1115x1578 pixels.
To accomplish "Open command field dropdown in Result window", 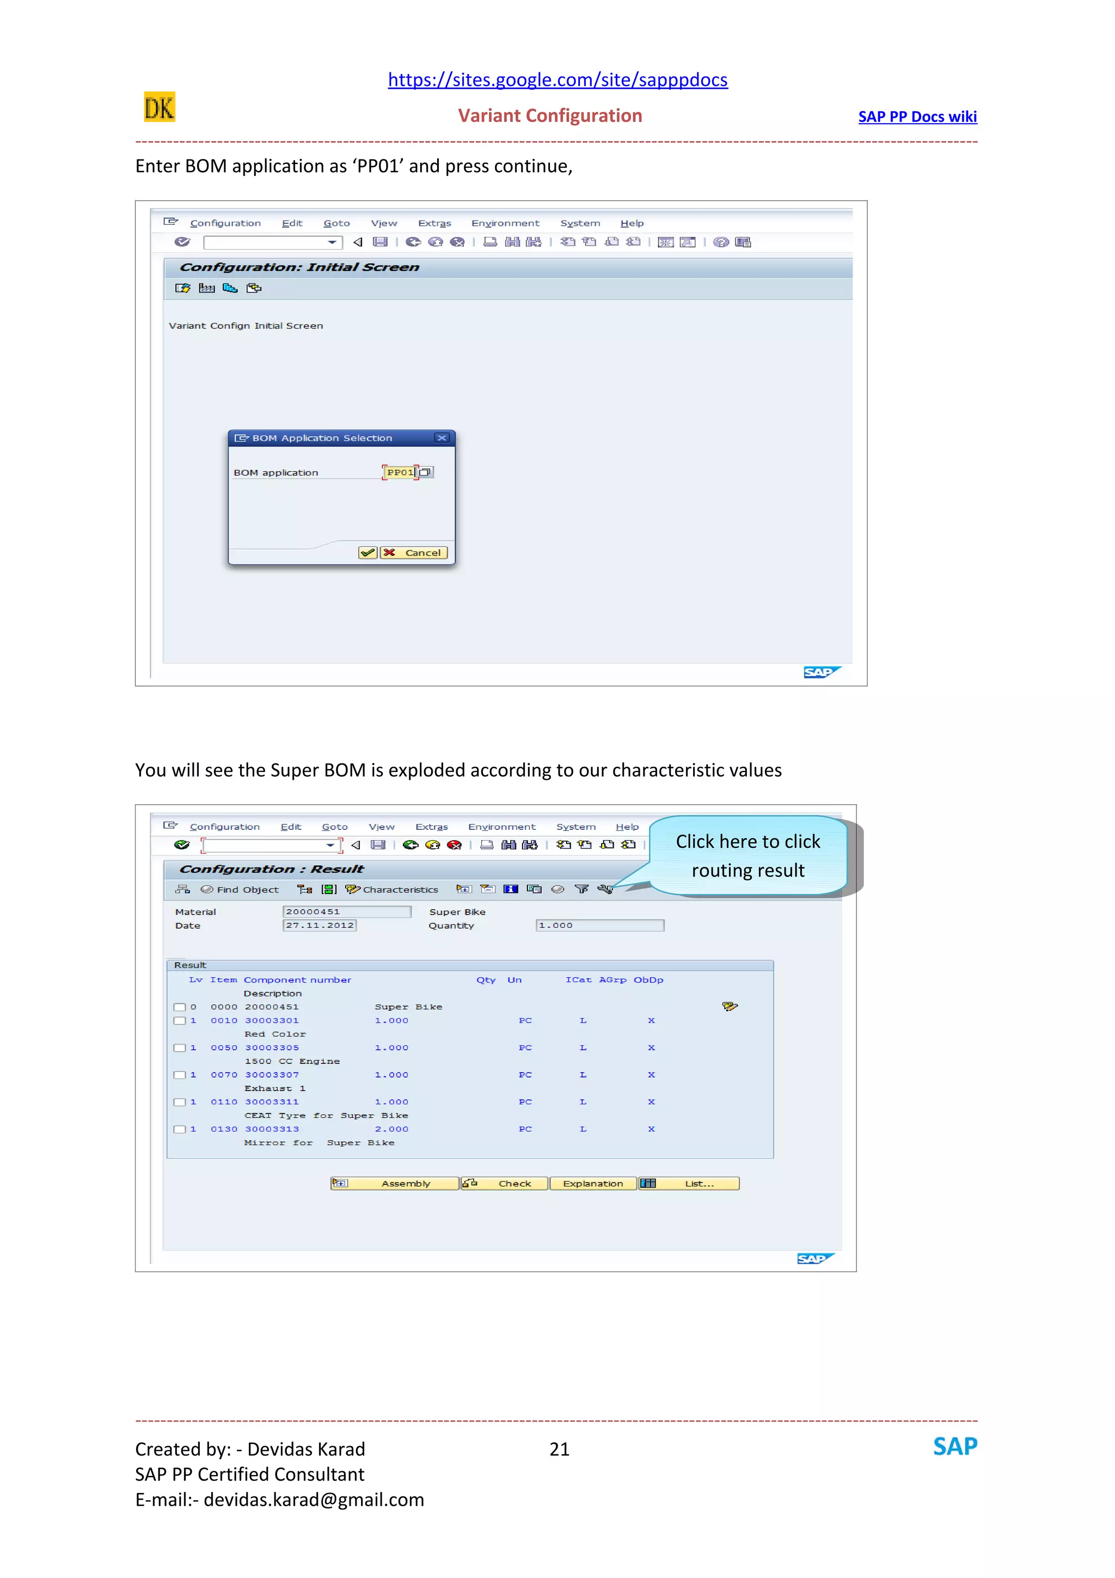I will point(330,845).
